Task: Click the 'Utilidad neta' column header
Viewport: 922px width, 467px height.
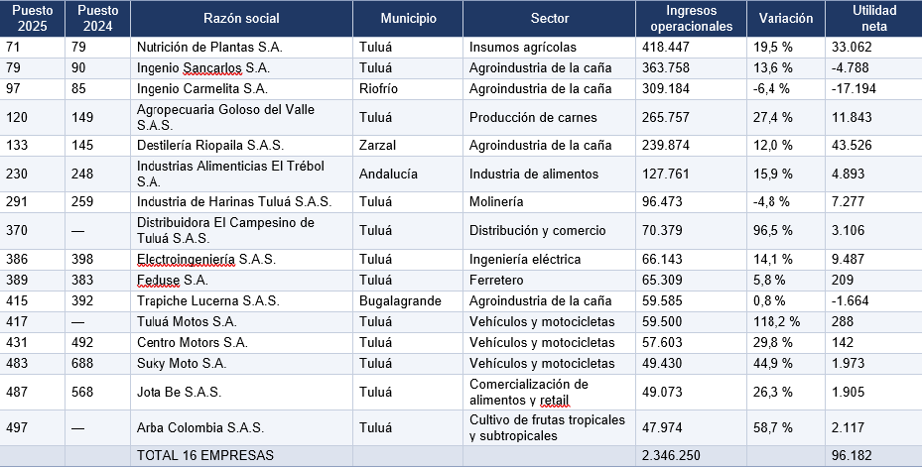Action: (x=873, y=18)
